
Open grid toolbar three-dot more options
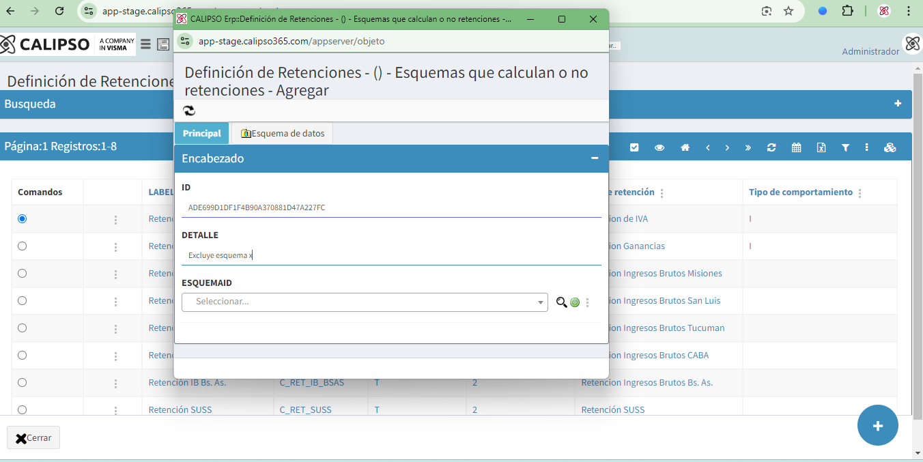click(x=867, y=147)
